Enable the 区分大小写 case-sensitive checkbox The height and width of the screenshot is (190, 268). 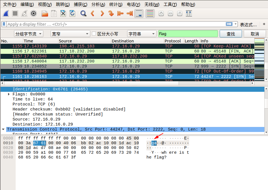pos(94,34)
